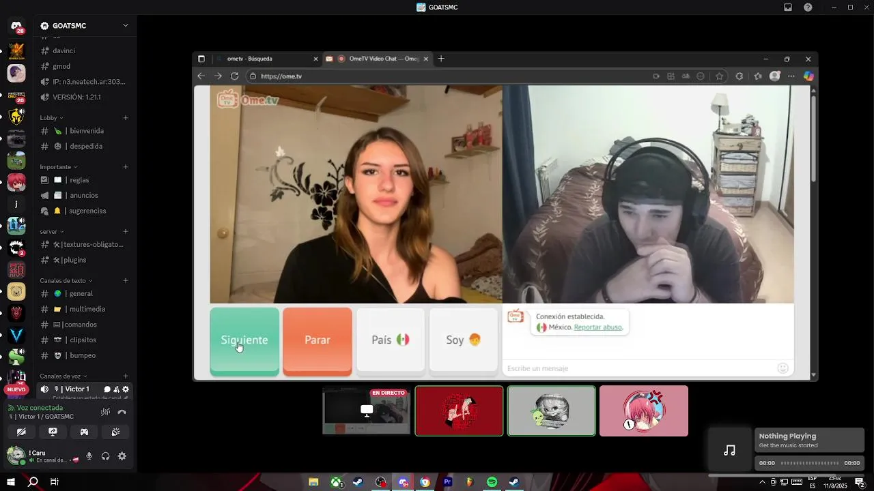The height and width of the screenshot is (491, 874).
Task: Go back in the shared browser
Action: 201,76
